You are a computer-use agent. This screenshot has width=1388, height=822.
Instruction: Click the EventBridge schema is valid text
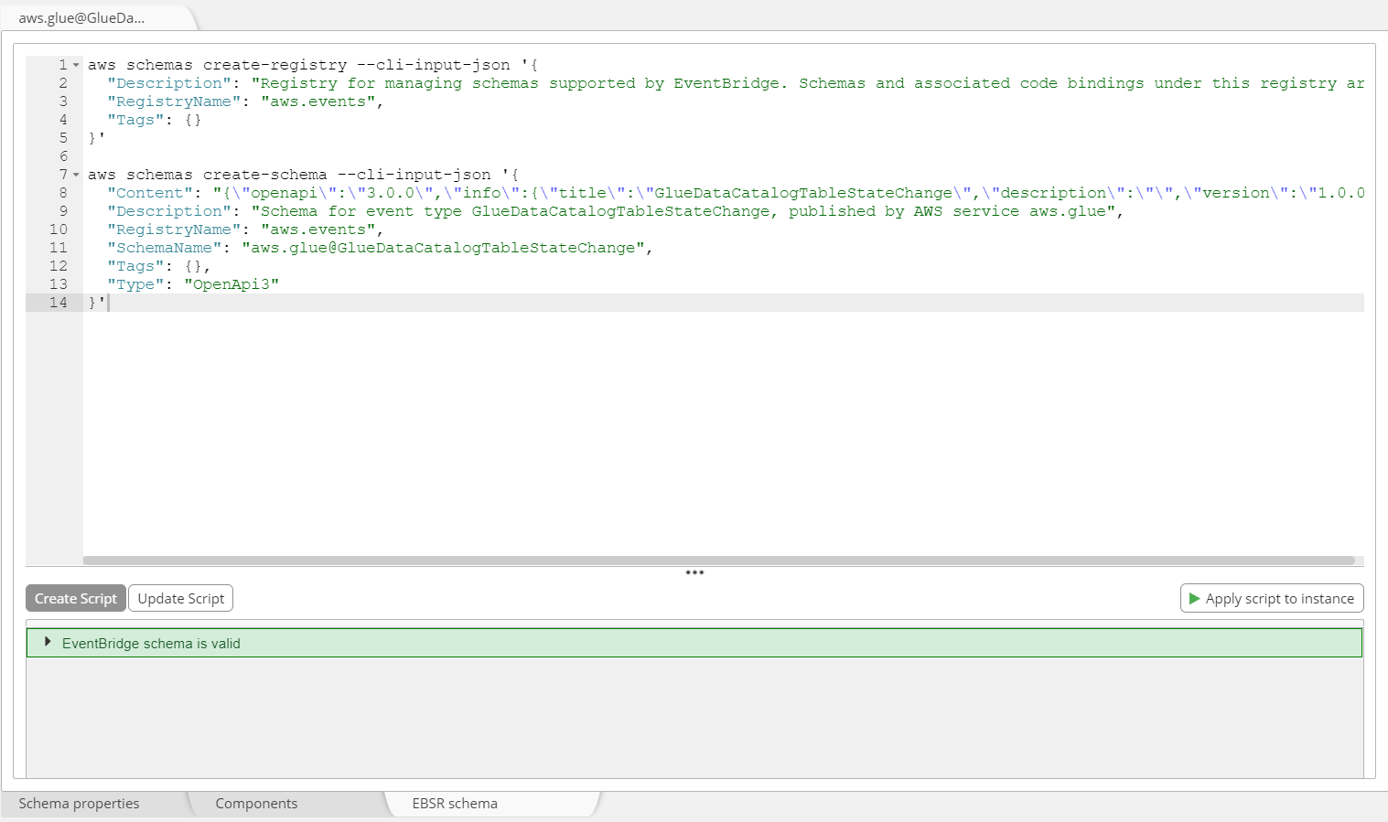coord(151,643)
